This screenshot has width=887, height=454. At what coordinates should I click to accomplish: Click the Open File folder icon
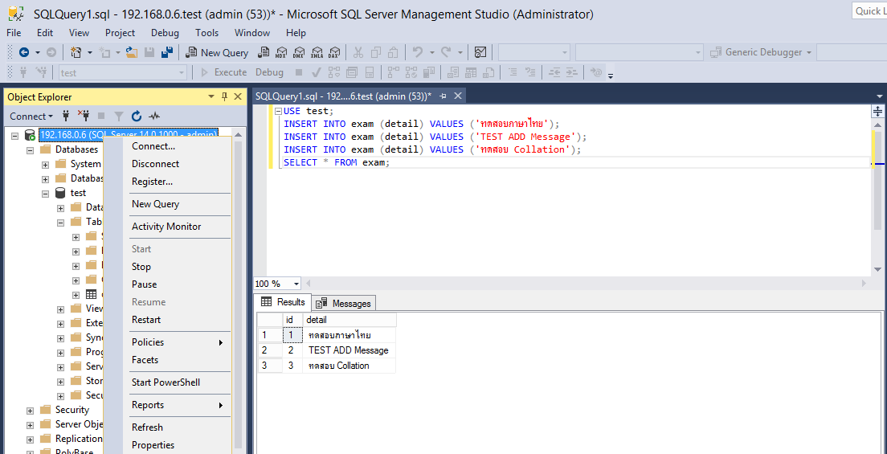[x=132, y=52]
